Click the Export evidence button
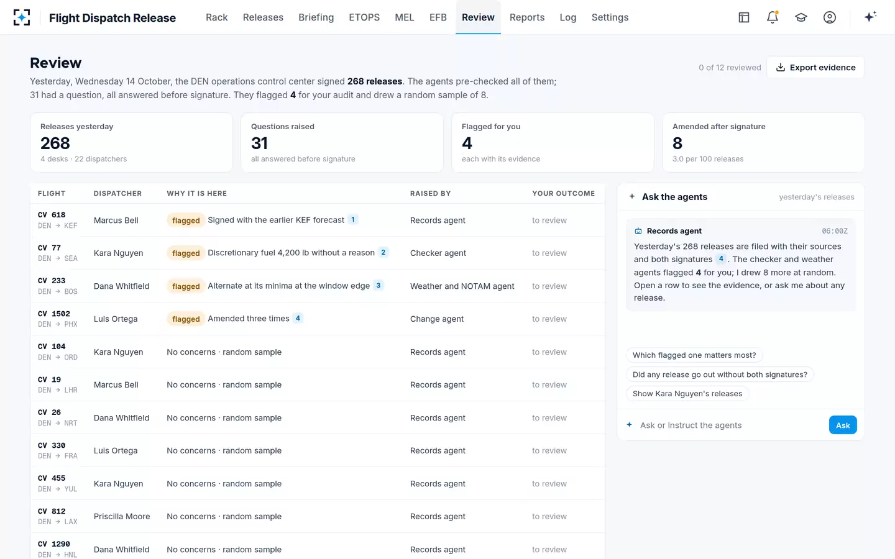Screen dimensions: 895x559 815,67
